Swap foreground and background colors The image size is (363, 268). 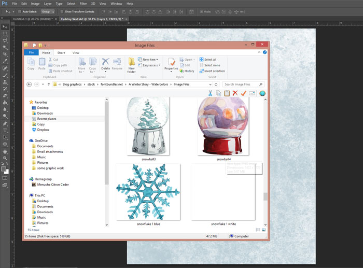click(7, 164)
